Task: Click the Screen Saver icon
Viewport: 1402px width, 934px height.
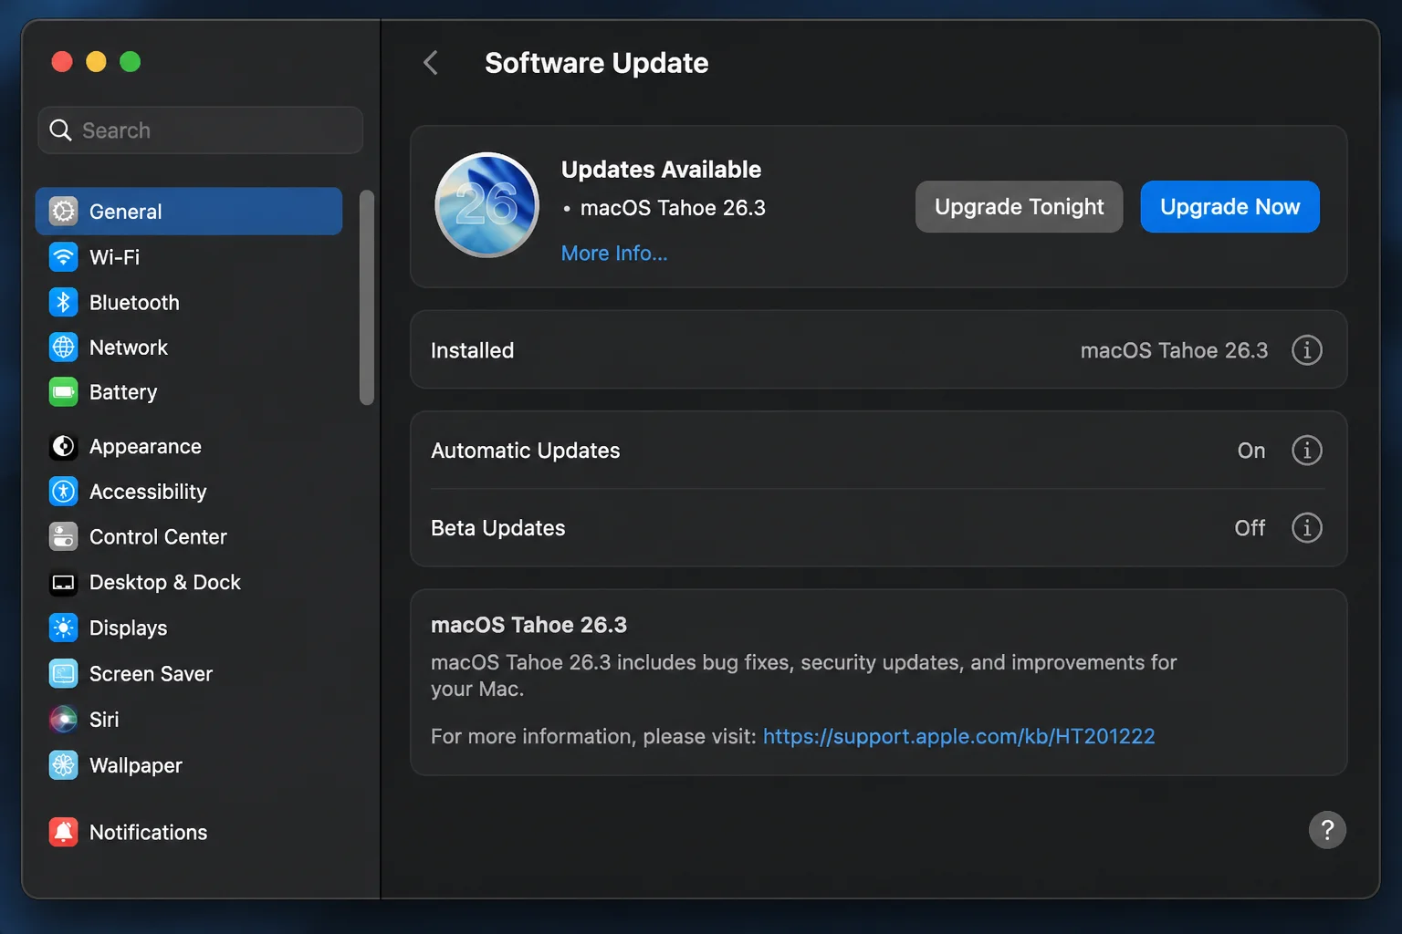Action: click(x=63, y=674)
